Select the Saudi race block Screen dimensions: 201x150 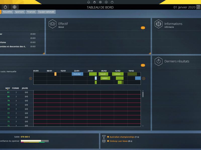103,74
